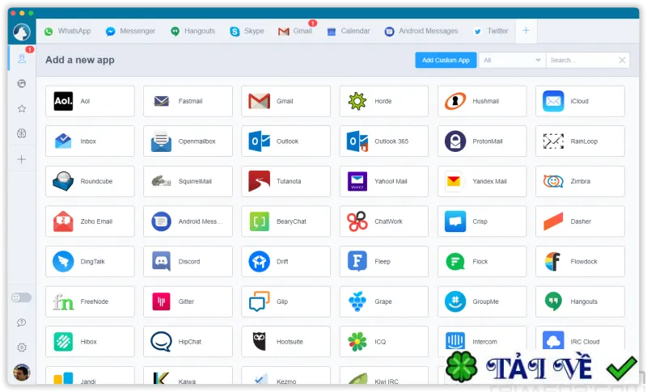Clear the search with the X icon
647x392 pixels.
pyautogui.click(x=622, y=60)
